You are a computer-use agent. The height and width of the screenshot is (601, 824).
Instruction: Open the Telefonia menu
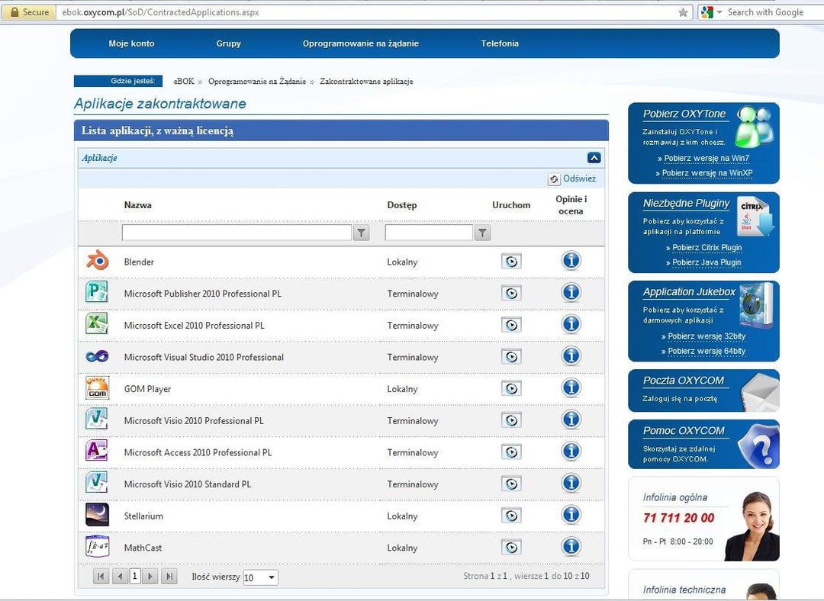click(x=500, y=43)
